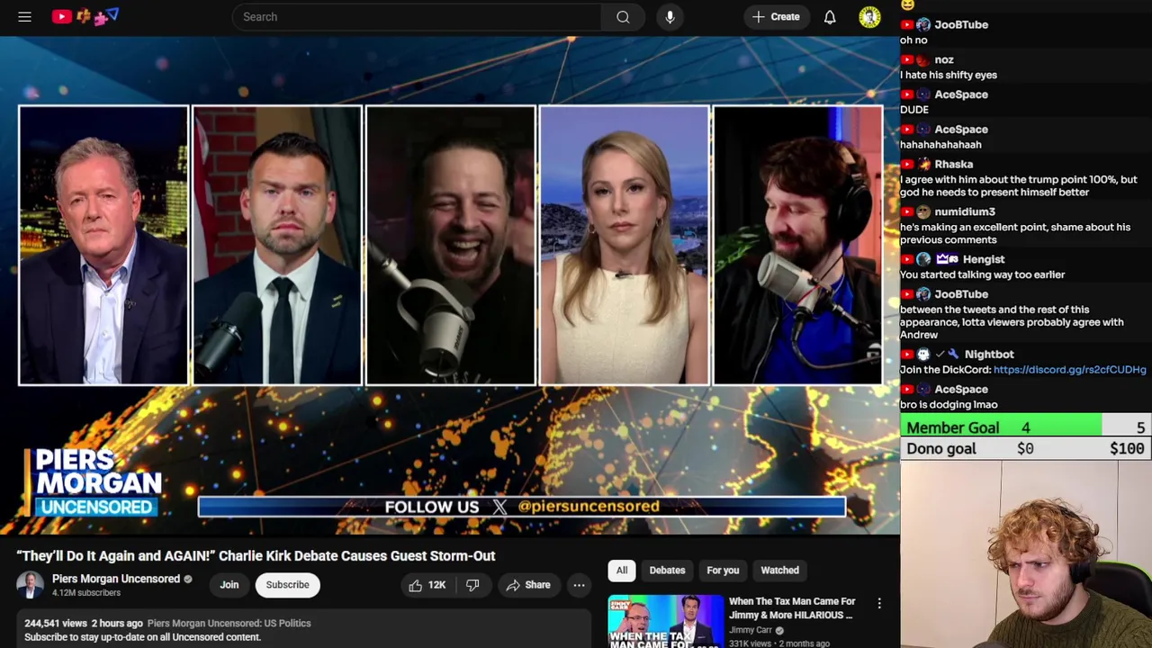Click the Member Goal progress bar
This screenshot has height=648, width=1152.
[x=1026, y=427]
